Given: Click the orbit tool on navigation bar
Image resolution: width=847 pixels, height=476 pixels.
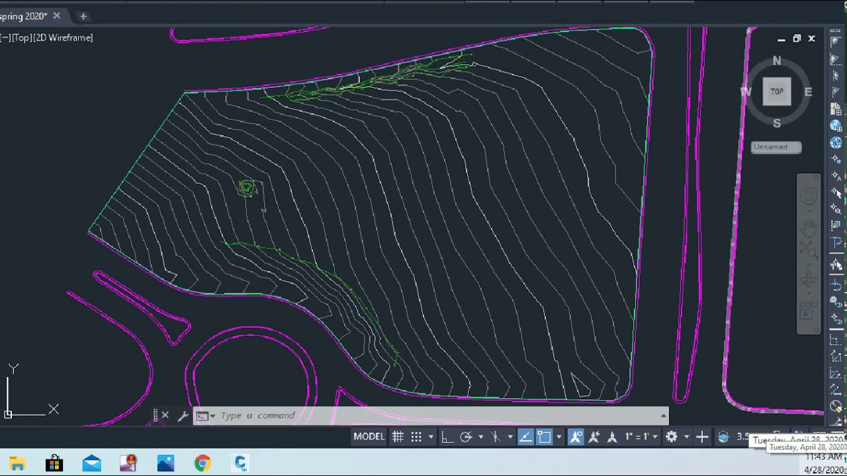Looking at the screenshot, I should tap(809, 279).
